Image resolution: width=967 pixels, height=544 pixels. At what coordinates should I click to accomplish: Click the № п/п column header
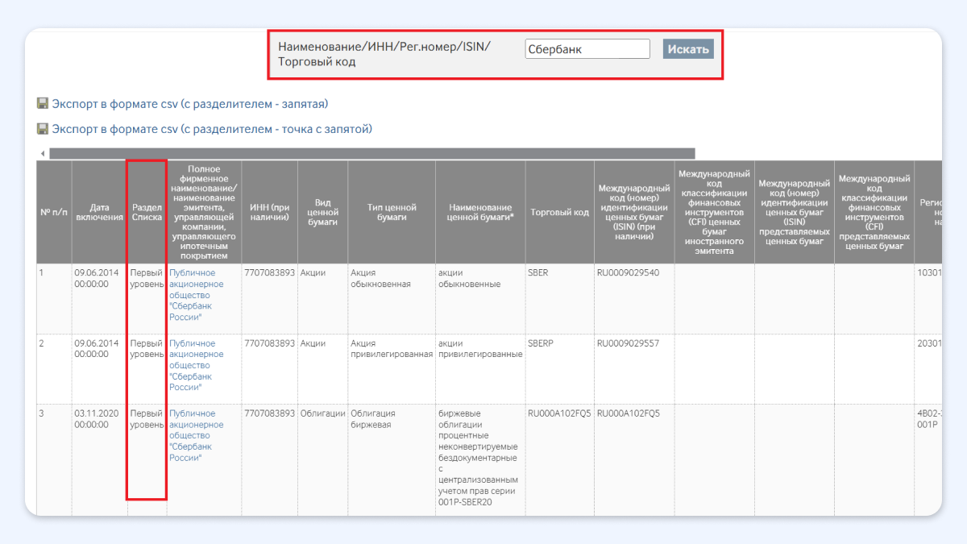point(54,213)
